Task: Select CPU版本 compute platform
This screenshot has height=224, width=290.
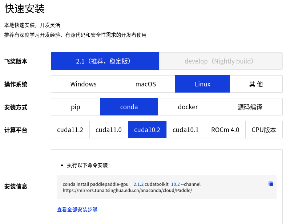Action: tap(264, 130)
